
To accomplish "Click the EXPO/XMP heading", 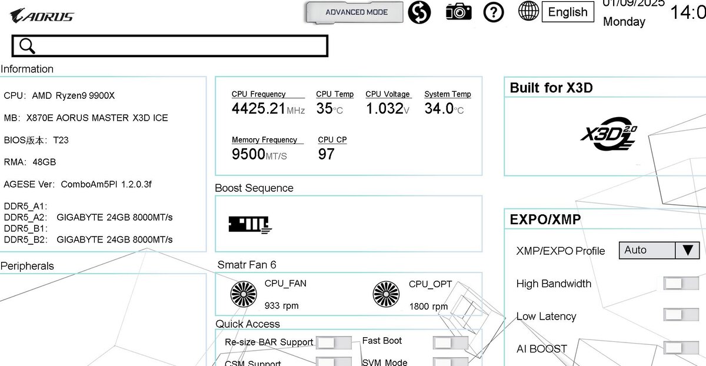I will [545, 219].
